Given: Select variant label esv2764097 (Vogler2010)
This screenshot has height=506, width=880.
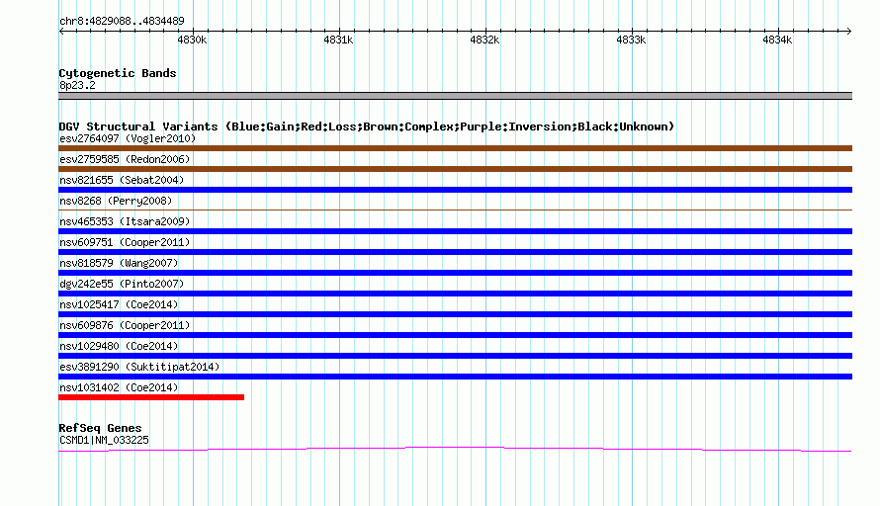Looking at the screenshot, I should click(128, 138).
